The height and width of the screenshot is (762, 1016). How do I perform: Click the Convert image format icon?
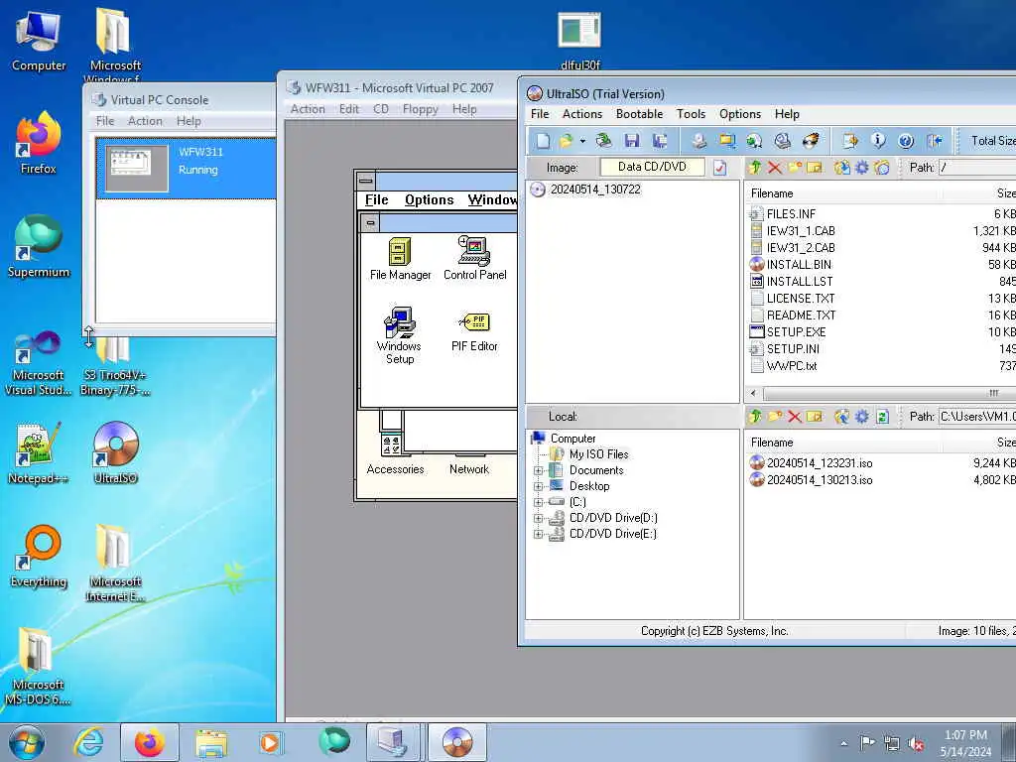pyautogui.click(x=727, y=141)
